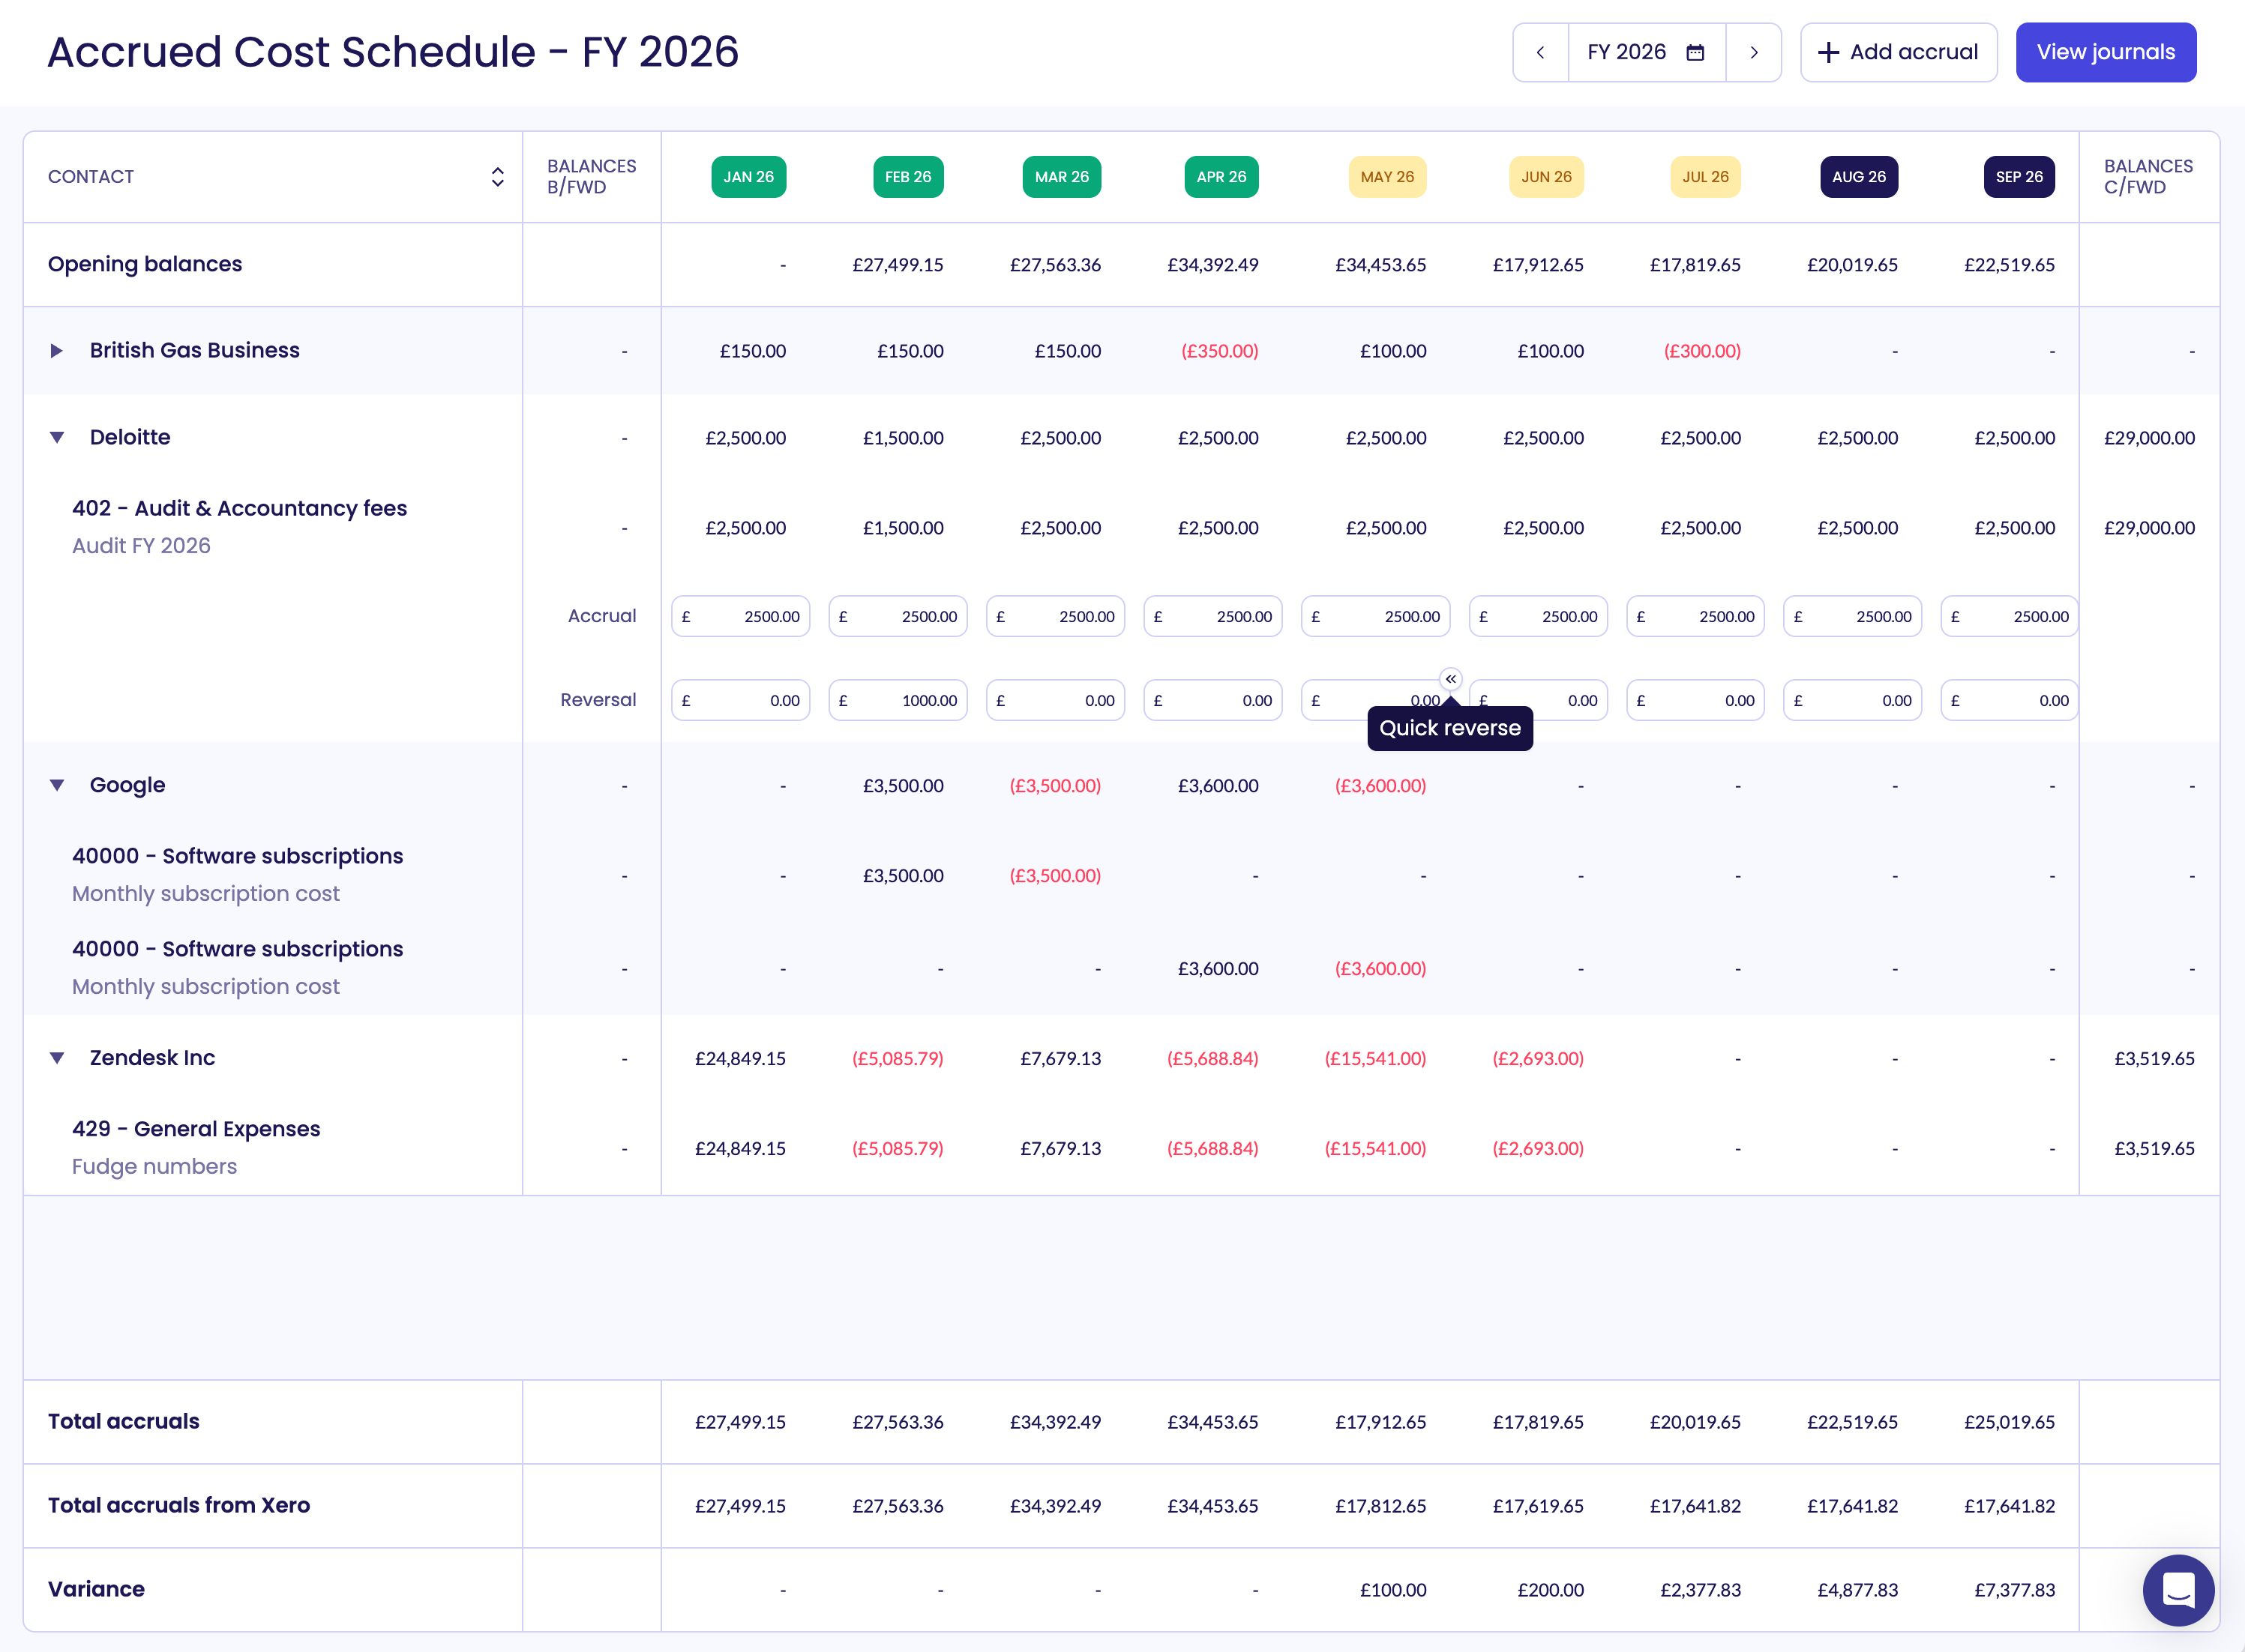Edit the April reversal amount field
Image resolution: width=2245 pixels, height=1652 pixels.
click(1212, 700)
